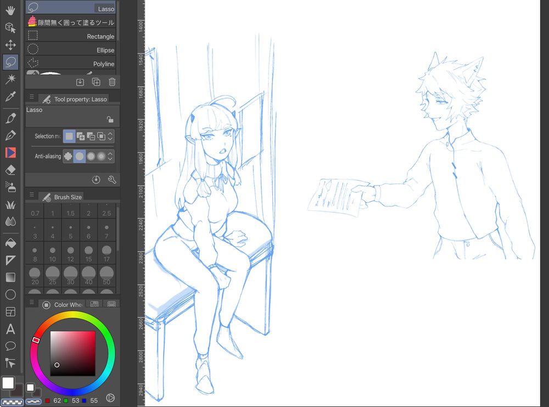Click the import sub tool icon
Viewport: 549px width, 407px height.
[x=80, y=82]
